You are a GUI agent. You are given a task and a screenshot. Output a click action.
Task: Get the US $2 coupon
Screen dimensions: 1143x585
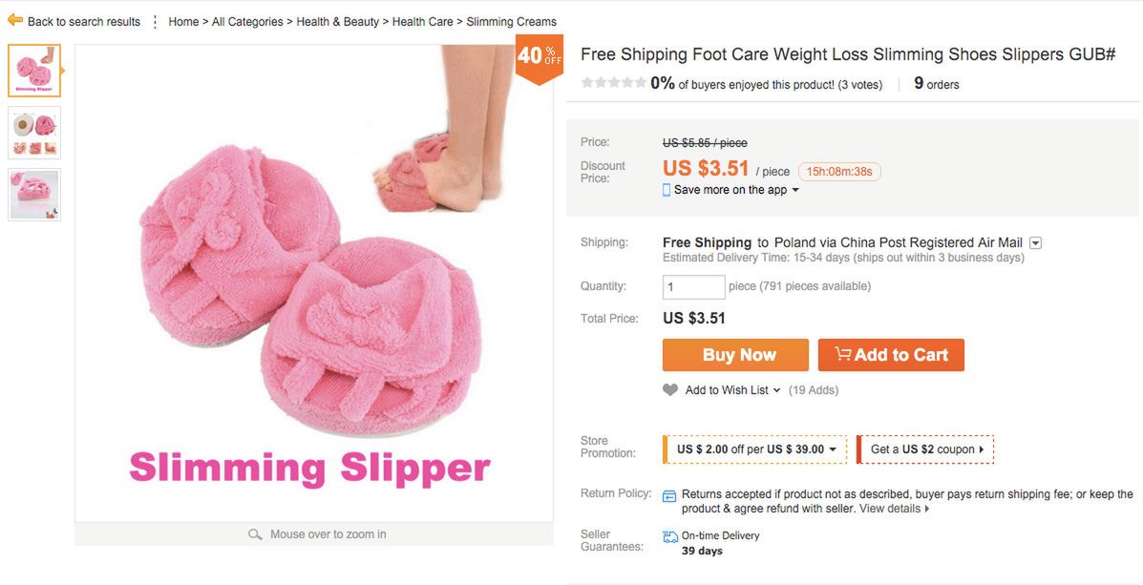point(925,449)
